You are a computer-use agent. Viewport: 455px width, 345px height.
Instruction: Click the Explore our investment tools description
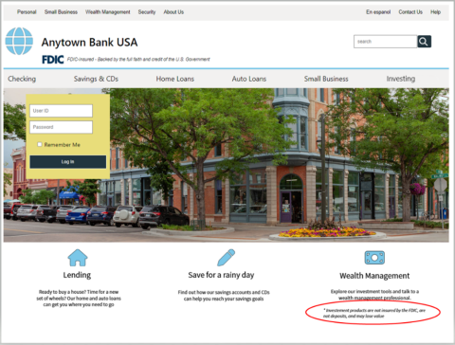click(374, 295)
